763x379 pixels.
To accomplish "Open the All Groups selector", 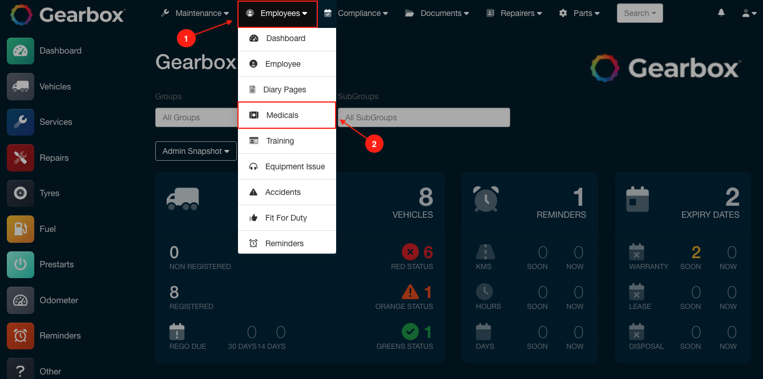I will (x=197, y=117).
